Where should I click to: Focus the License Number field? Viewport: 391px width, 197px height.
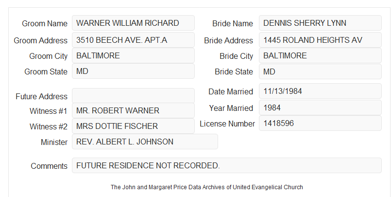pos(320,123)
